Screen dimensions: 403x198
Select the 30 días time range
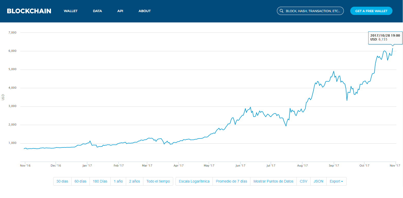coord(62,181)
